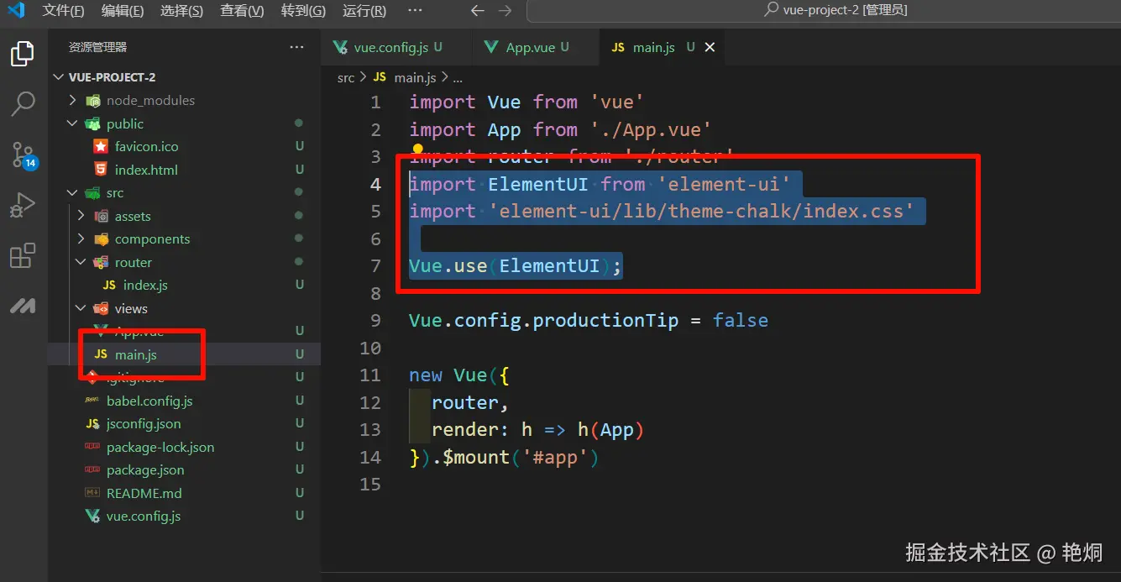
Task: Collapse the src folder
Action: point(73,193)
